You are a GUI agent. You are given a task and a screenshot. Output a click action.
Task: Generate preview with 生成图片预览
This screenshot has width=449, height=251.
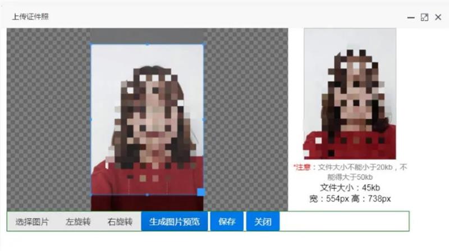(175, 221)
